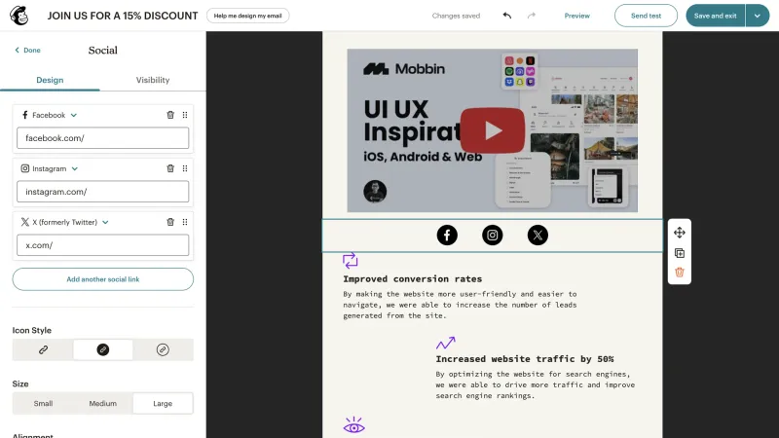
Task: Click the search engines traffic paragraph
Action: click(535, 384)
